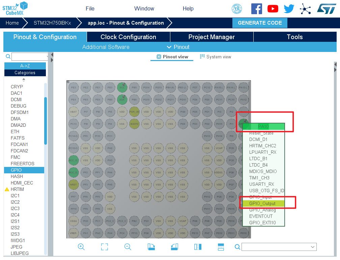
Task: Open ST's Facebook page icon
Action: tap(257, 9)
